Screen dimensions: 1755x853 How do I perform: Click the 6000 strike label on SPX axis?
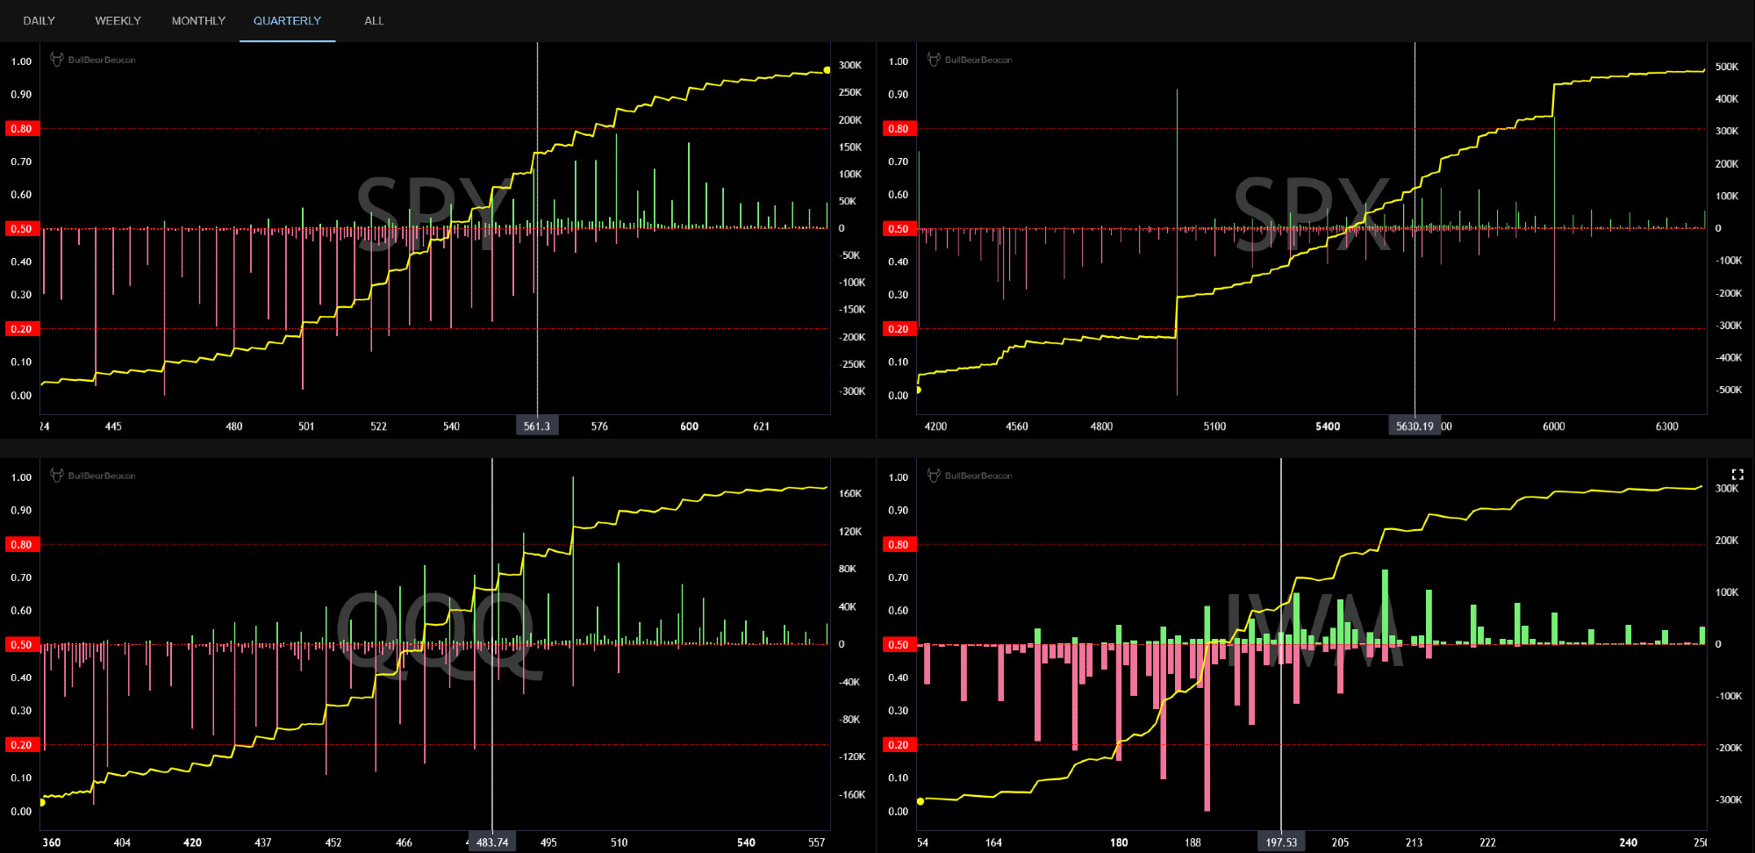tap(1553, 426)
